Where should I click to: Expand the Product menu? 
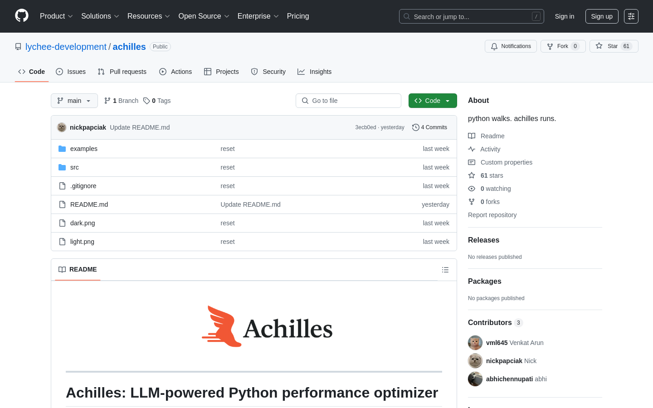click(56, 16)
